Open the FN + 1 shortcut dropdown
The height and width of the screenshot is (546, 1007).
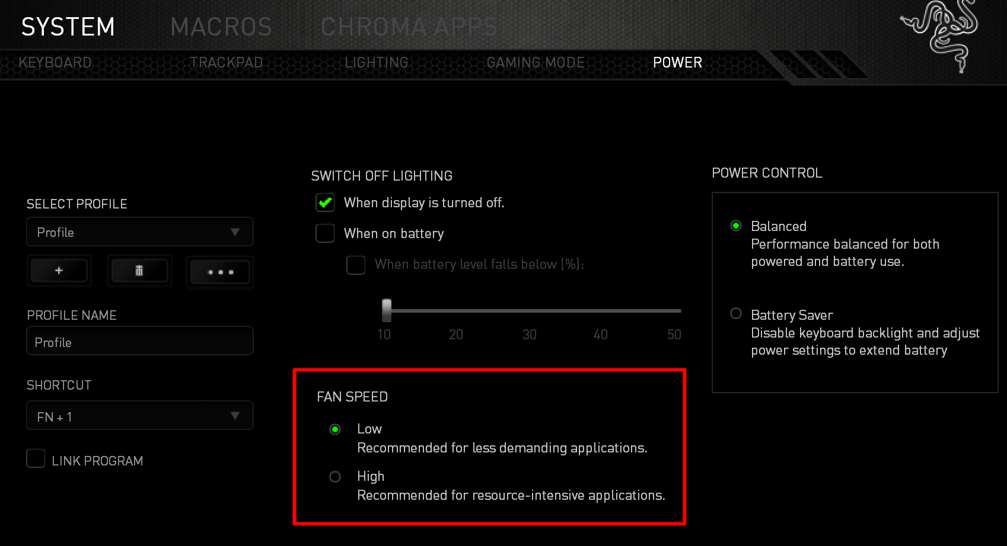click(140, 416)
